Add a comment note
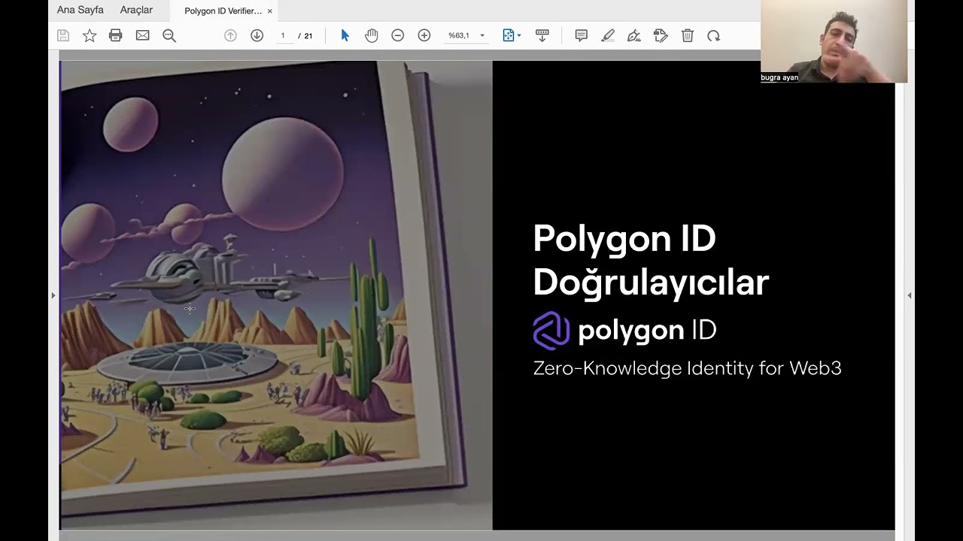Screen dimensions: 963x541 pyautogui.click(x=581, y=35)
